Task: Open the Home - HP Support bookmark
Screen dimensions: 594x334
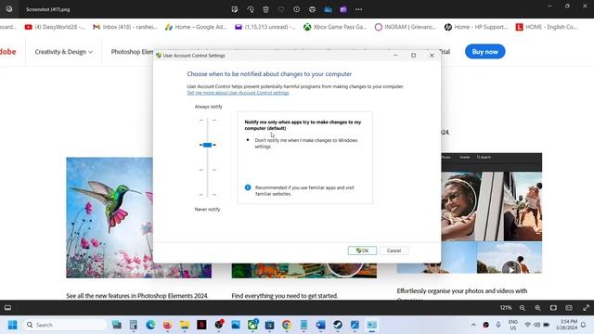Action: pos(476,27)
